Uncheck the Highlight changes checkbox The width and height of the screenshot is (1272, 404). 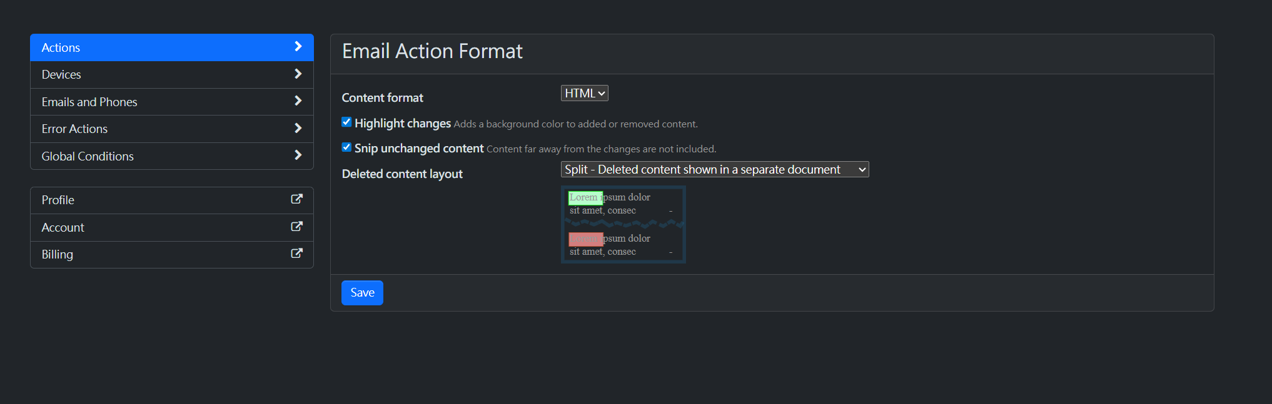tap(346, 122)
